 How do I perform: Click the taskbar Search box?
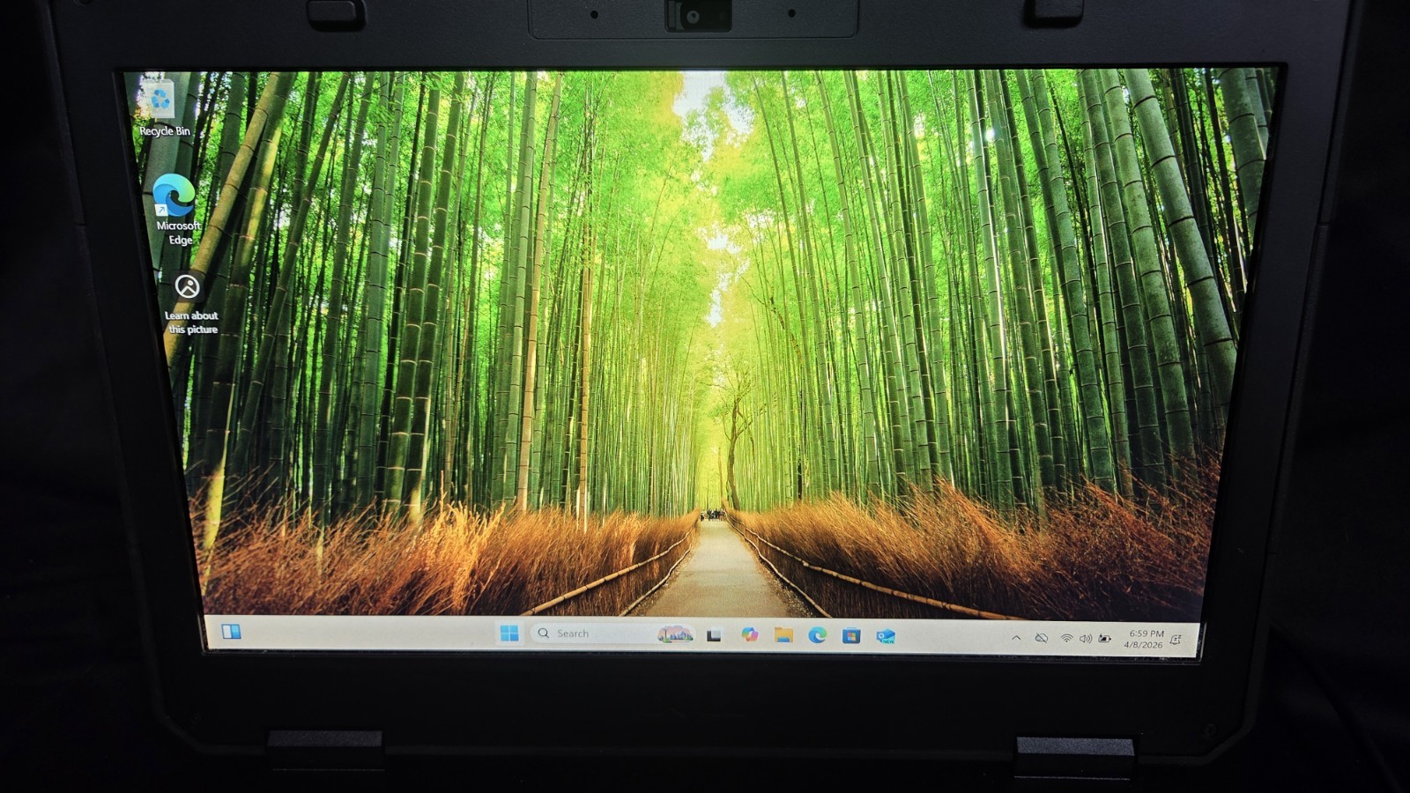(x=614, y=634)
